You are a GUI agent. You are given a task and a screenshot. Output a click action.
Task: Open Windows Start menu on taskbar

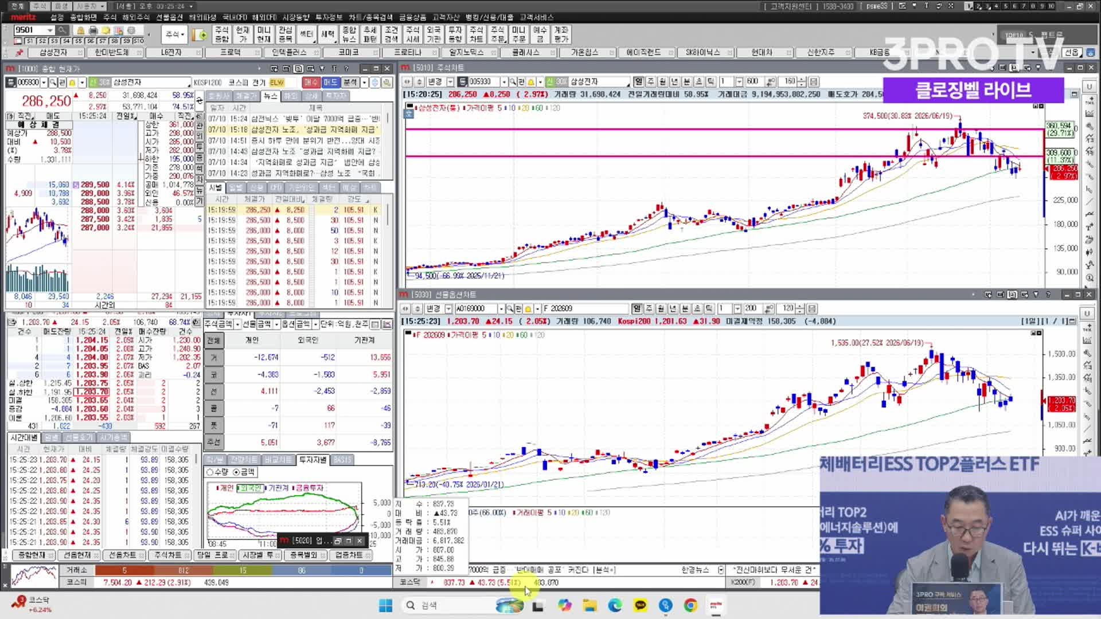pyautogui.click(x=385, y=605)
